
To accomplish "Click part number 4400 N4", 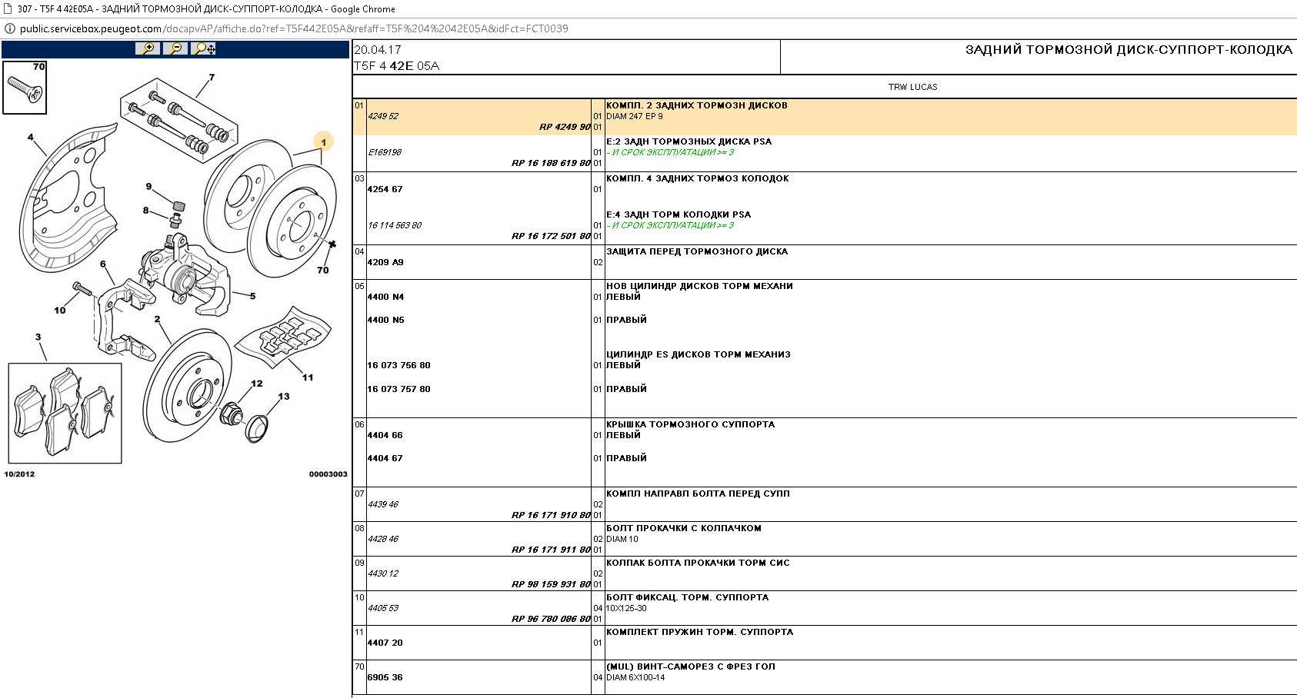I will point(385,297).
